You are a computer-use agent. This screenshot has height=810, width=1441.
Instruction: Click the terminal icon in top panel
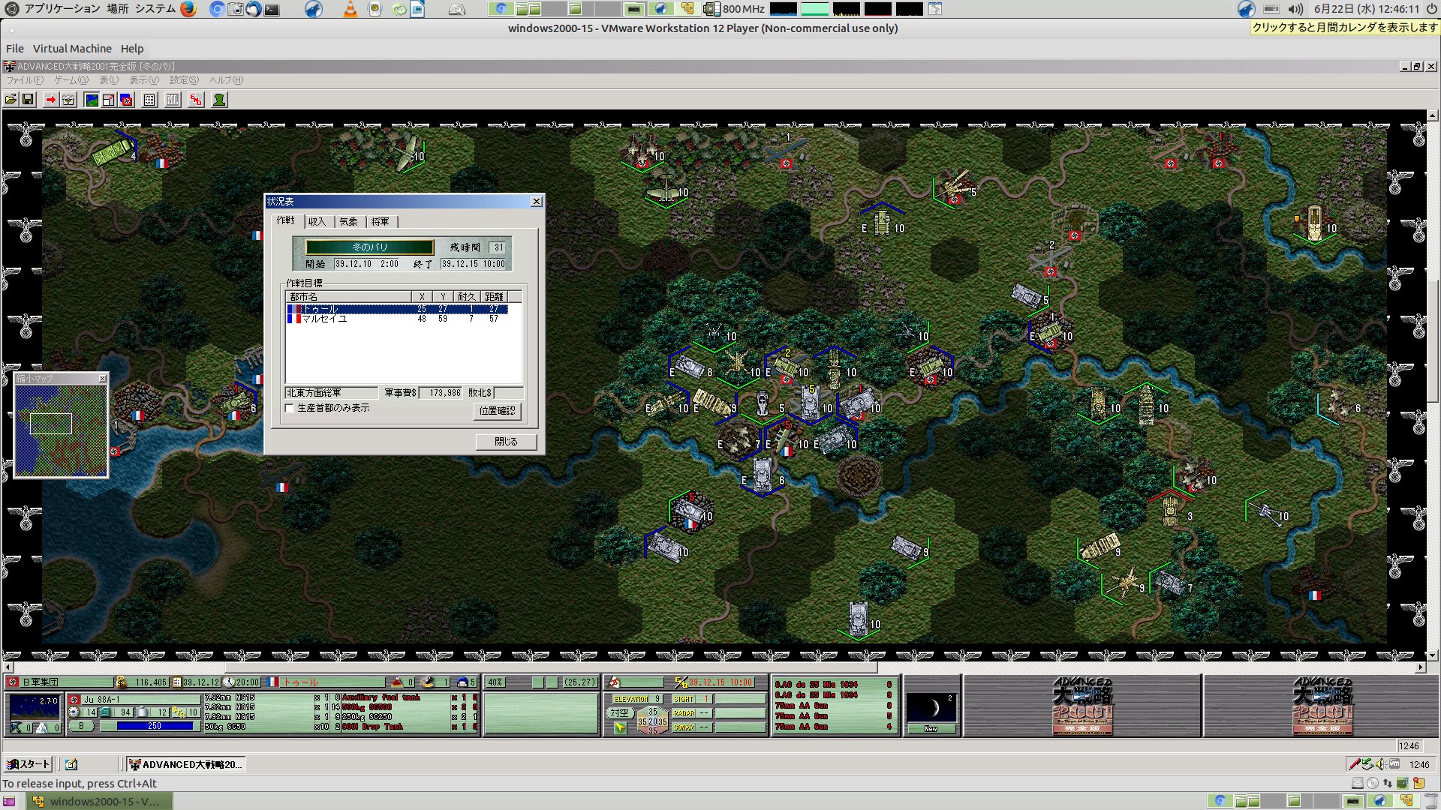pos(272,9)
